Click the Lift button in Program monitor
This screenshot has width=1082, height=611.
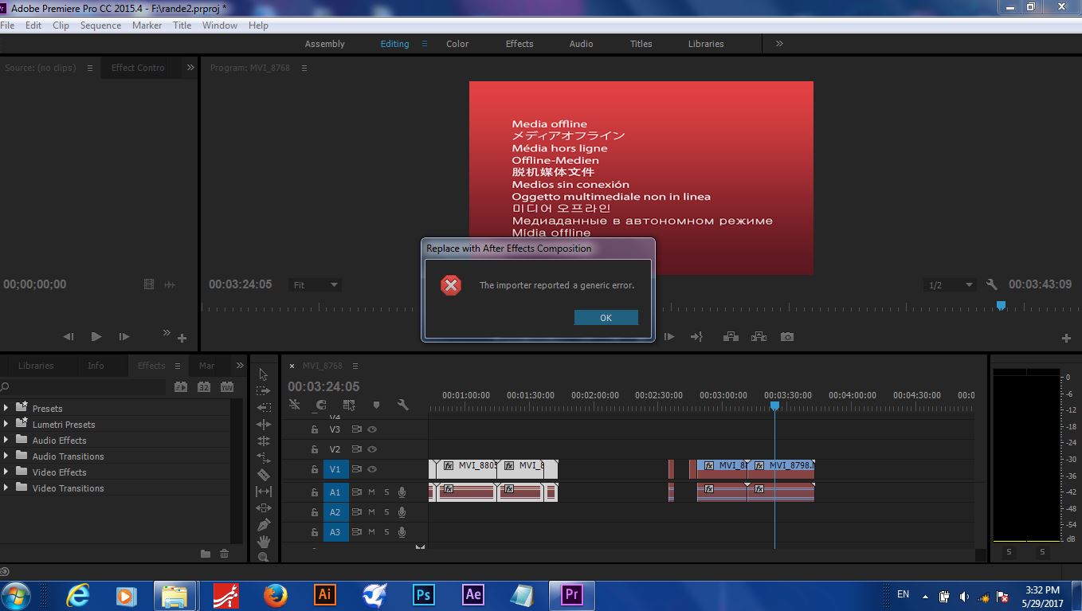pos(731,337)
